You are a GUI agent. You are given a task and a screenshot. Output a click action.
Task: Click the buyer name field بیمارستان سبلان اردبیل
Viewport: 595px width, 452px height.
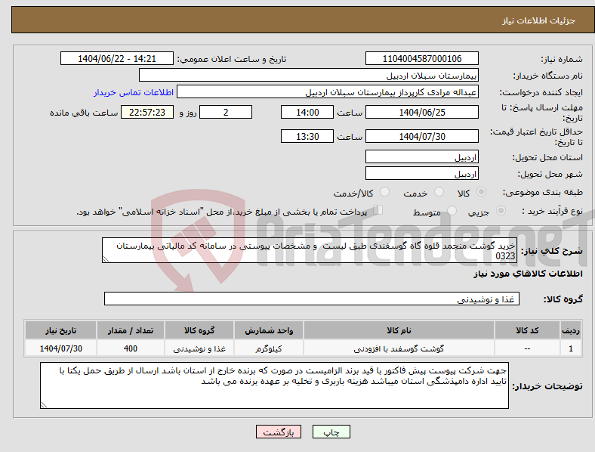tap(309, 75)
